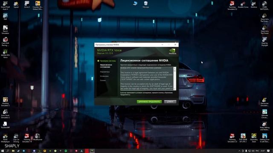Open the Assetto Corsa desktop shortcut

pyautogui.click(x=243, y=5)
